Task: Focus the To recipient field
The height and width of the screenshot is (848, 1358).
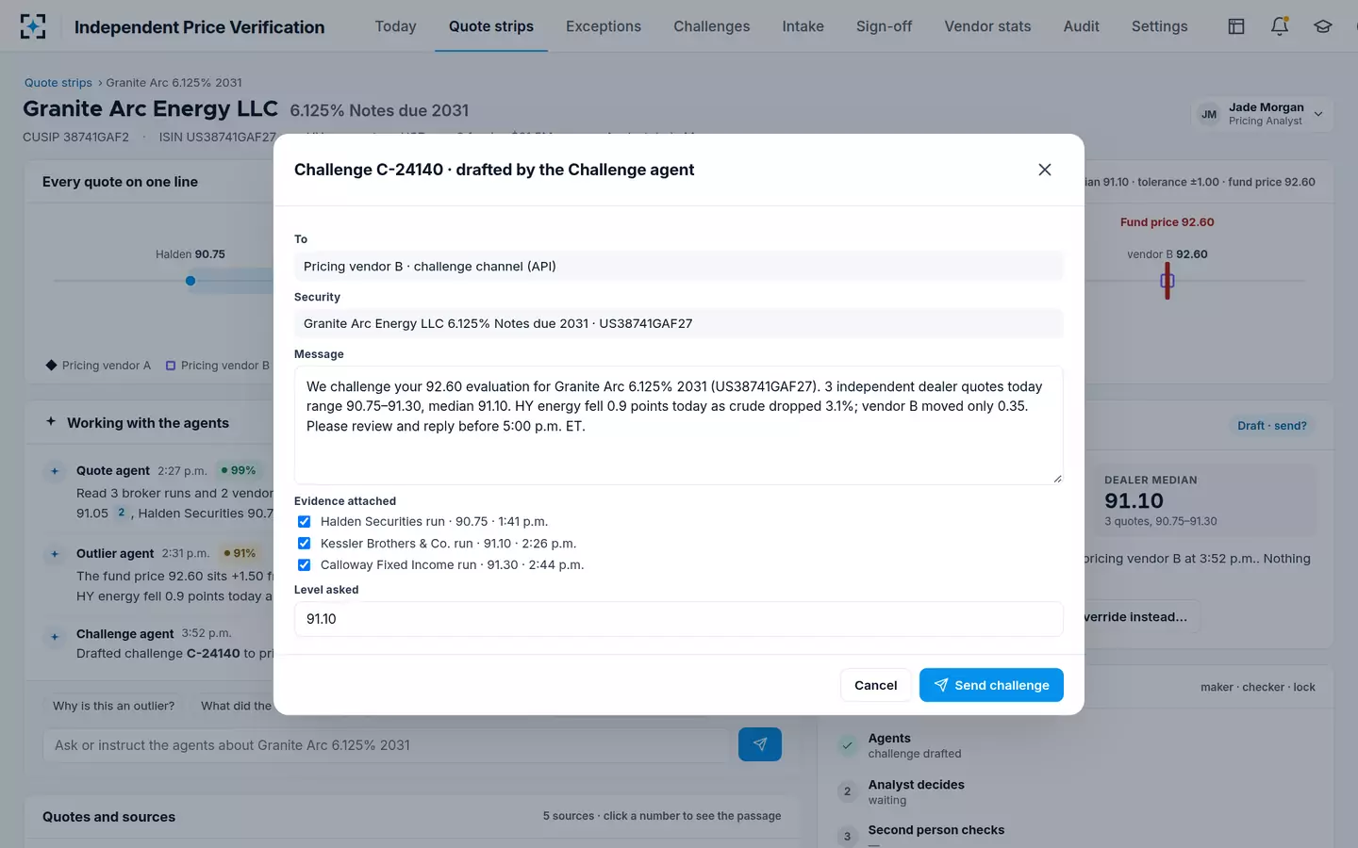Action: [679, 267]
